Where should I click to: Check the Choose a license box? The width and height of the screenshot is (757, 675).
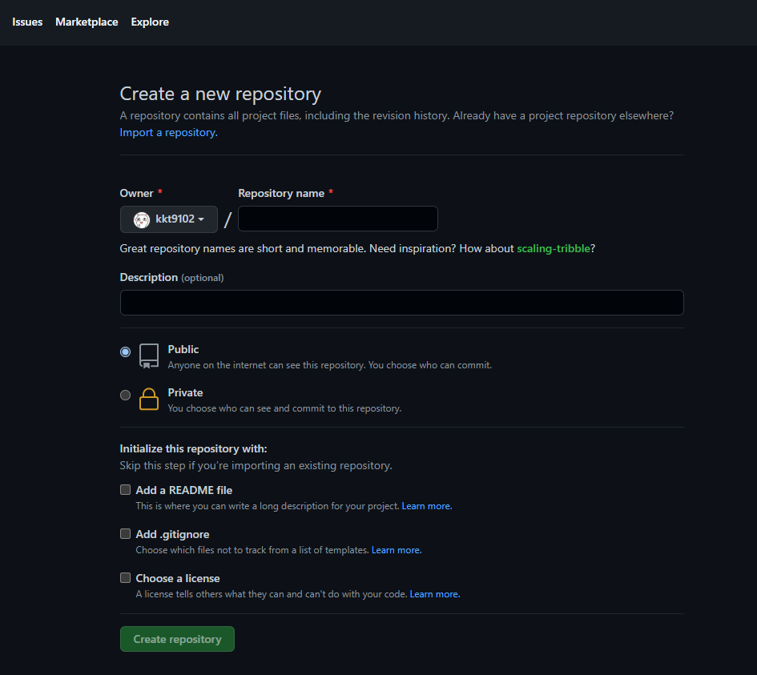(x=126, y=577)
